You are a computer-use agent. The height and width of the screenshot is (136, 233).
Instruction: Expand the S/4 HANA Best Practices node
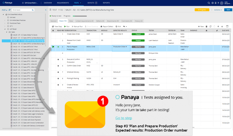[5, 20]
